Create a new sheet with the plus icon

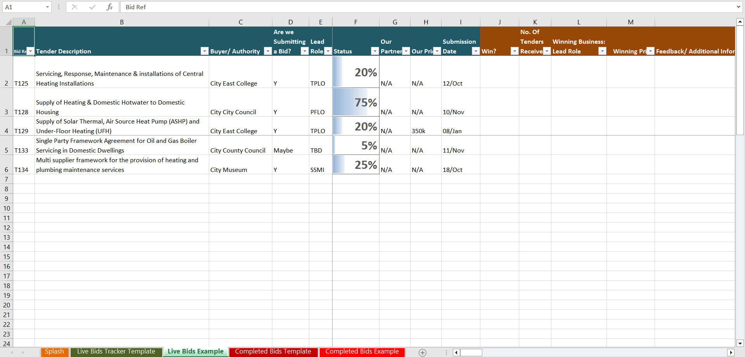pos(422,352)
